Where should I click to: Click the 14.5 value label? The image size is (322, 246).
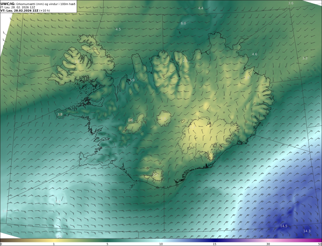point(284,226)
